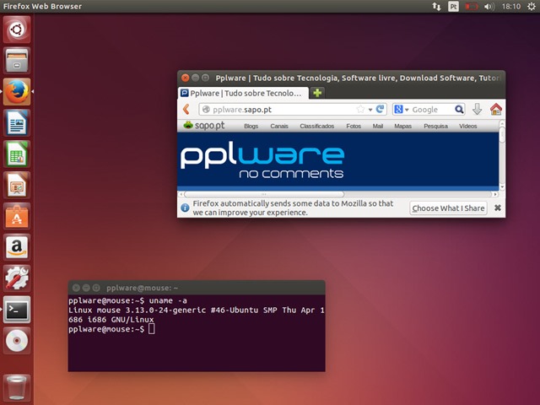Open Mail on the sapo bar
This screenshot has height=405, width=540.
(377, 126)
